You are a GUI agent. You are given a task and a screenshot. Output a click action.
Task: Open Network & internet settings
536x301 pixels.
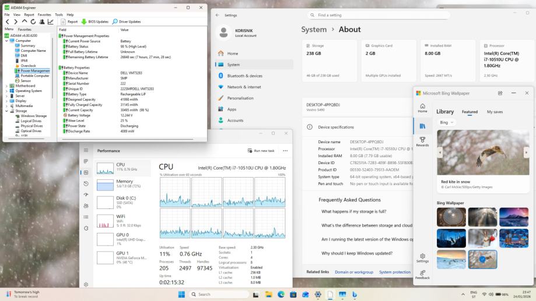pos(254,87)
